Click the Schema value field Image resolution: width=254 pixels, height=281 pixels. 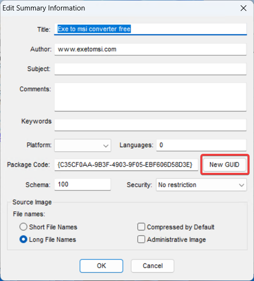tap(82, 184)
